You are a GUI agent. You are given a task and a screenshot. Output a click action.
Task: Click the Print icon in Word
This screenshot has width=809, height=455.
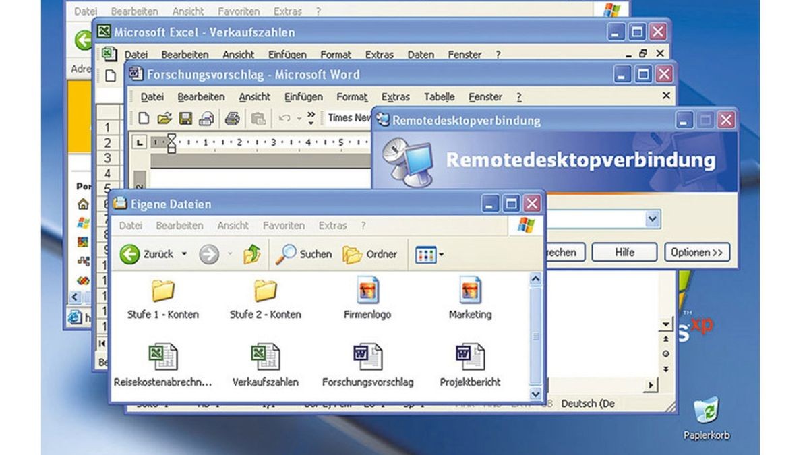(232, 117)
